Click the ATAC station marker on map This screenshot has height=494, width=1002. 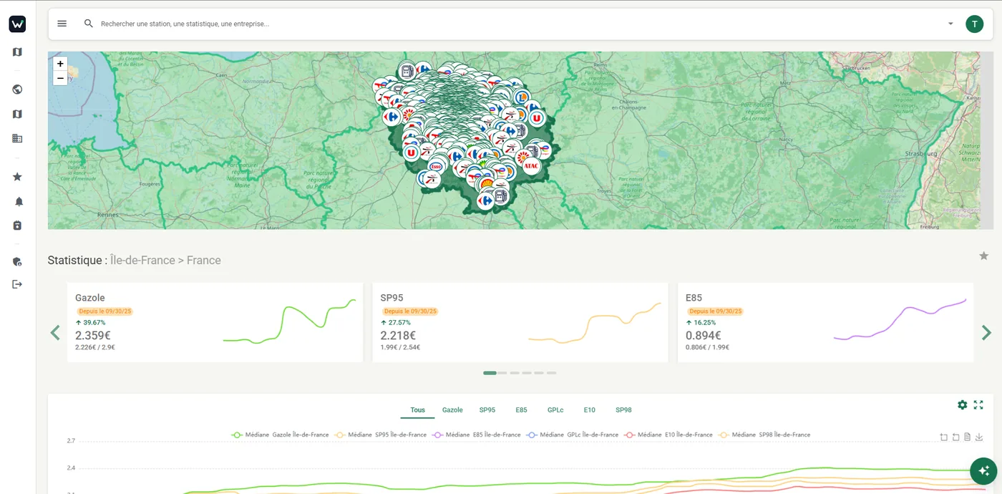(531, 166)
